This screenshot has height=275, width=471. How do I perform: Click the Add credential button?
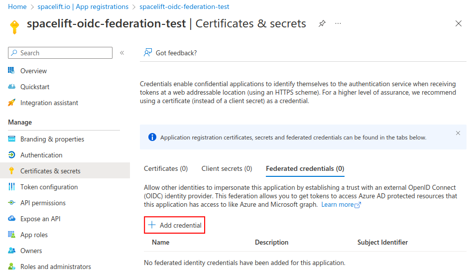(175, 225)
